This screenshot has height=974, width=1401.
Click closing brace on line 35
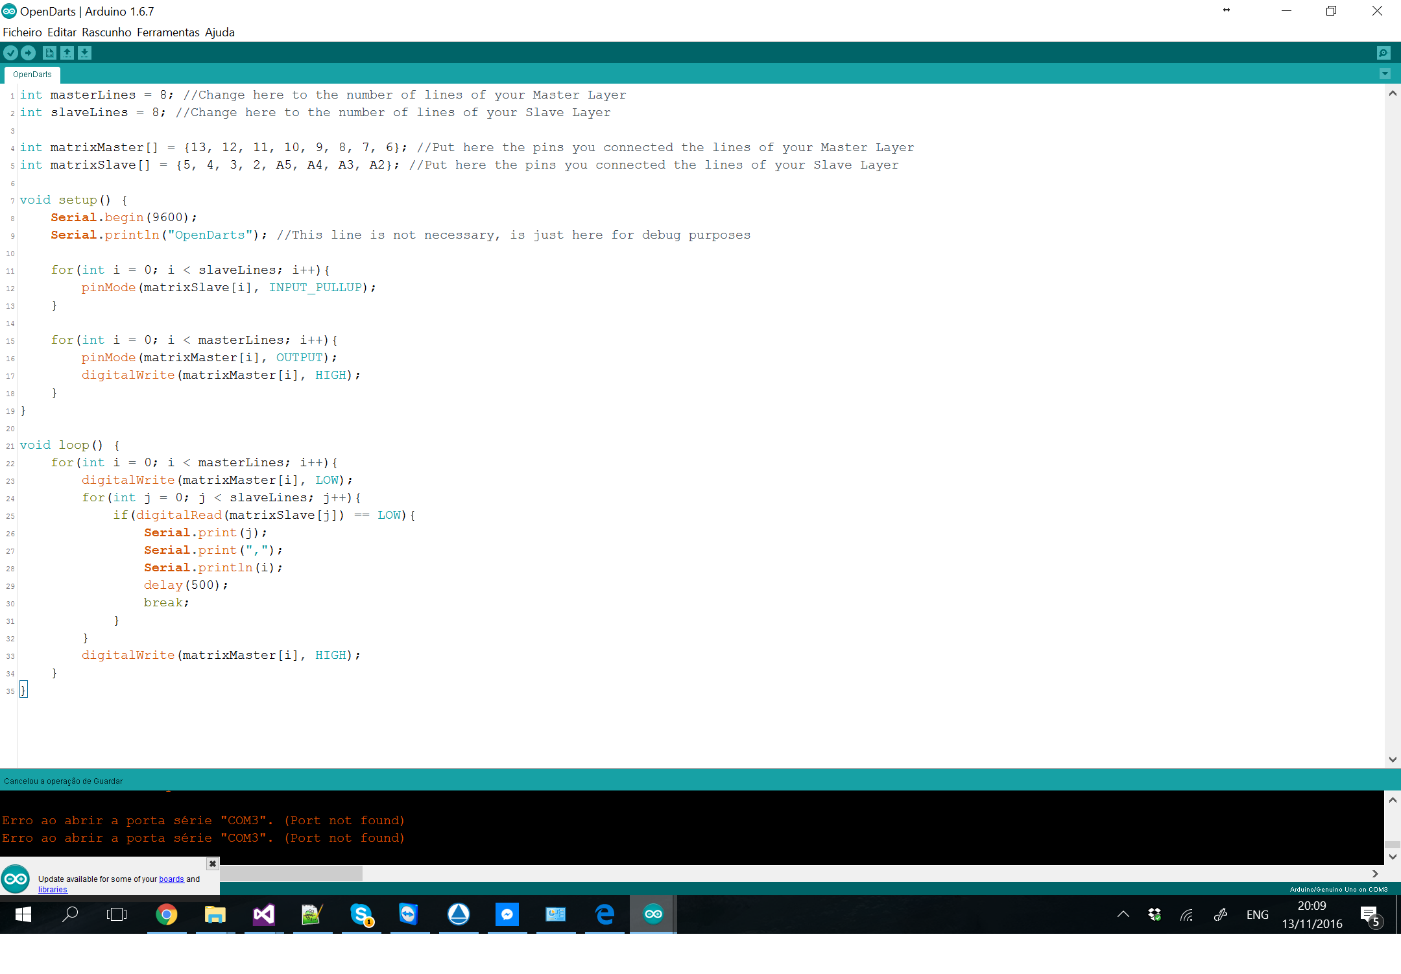23,690
